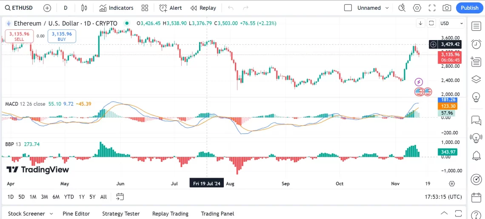Open chart settings hexagon icon
The image size is (485, 219).
click(417, 8)
